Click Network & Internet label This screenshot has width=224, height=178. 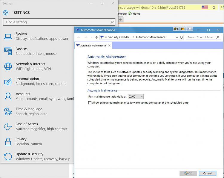coord(30,64)
